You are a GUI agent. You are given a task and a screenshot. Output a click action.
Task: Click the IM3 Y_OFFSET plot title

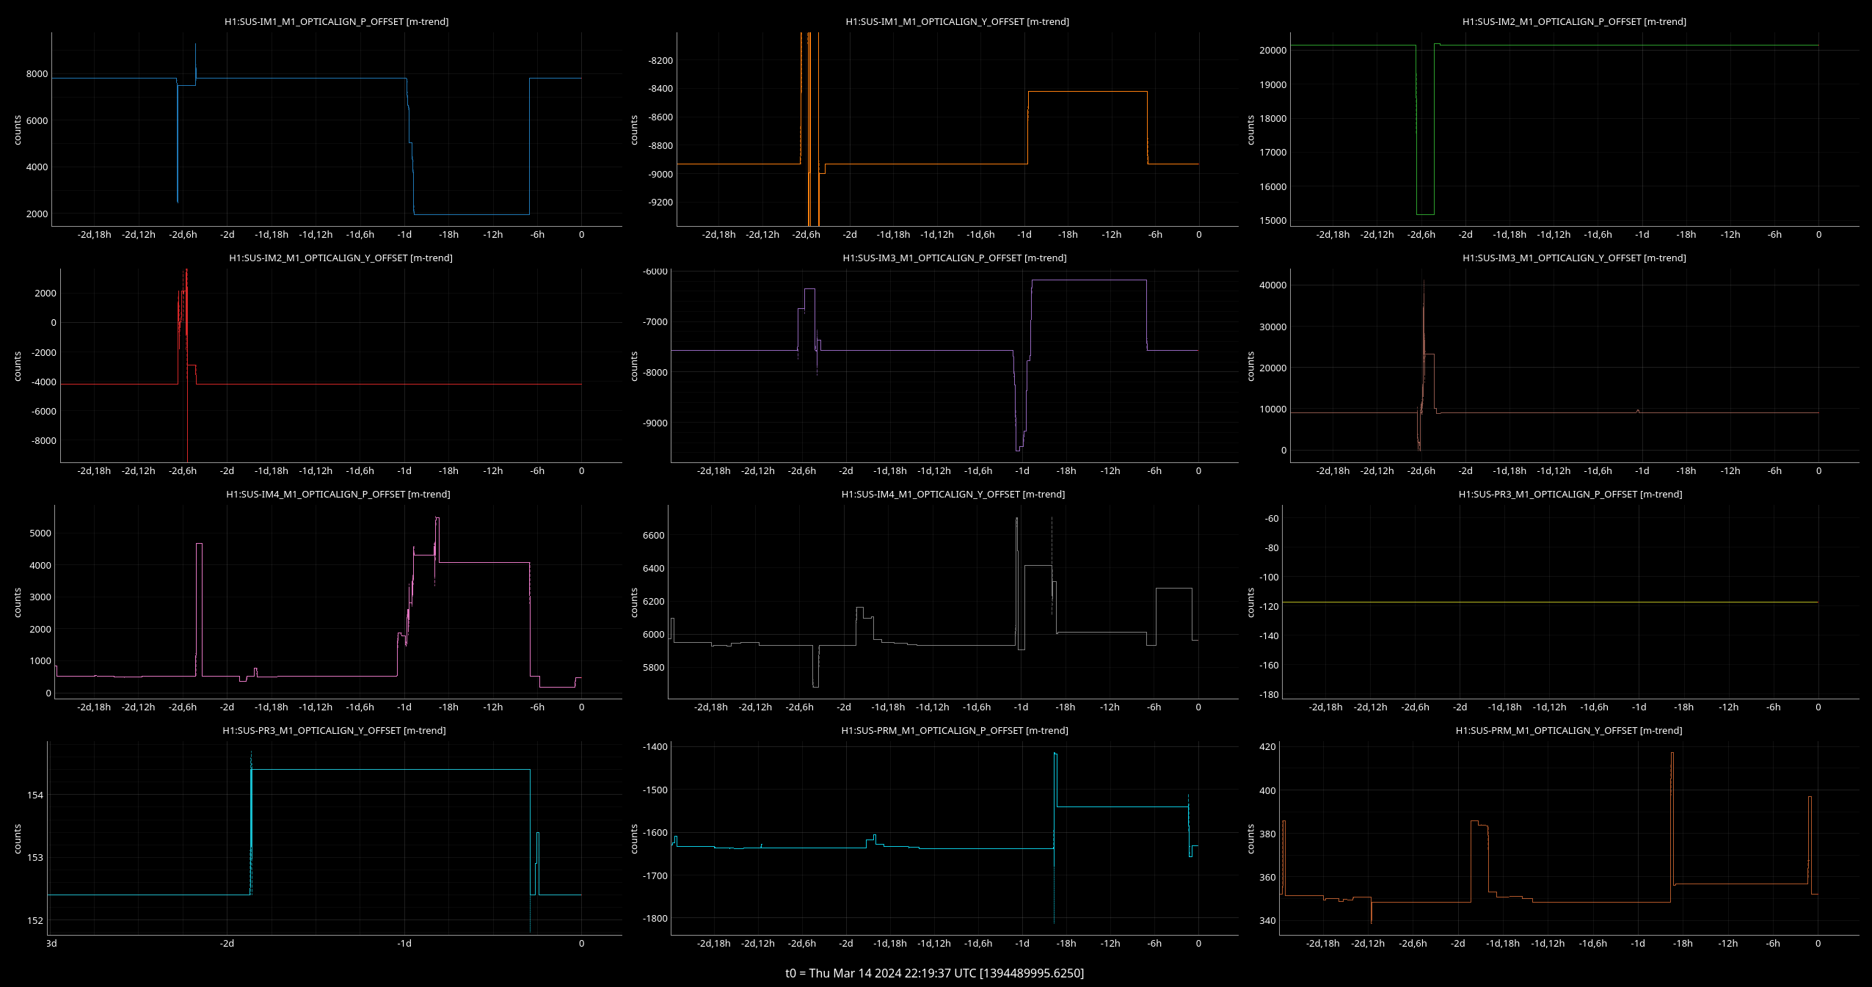click(1574, 258)
